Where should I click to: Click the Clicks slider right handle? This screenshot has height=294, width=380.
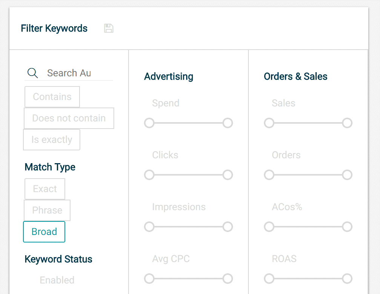(x=228, y=175)
